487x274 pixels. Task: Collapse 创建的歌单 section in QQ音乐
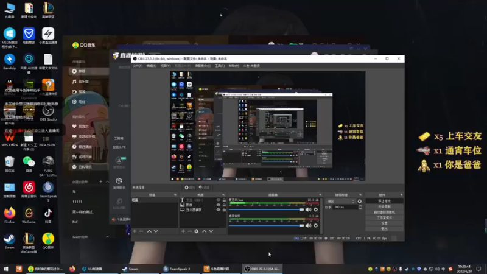coord(107,181)
